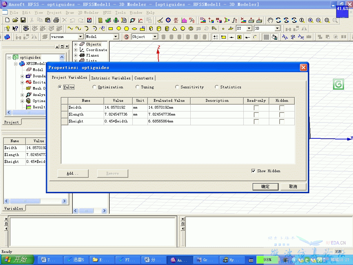Click the red S select mode icon
Image resolution: width=353 pixels, height=265 pixels.
[x=127, y=37]
